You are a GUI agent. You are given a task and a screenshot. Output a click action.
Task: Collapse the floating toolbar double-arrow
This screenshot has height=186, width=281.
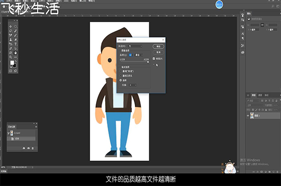click(x=14, y=20)
